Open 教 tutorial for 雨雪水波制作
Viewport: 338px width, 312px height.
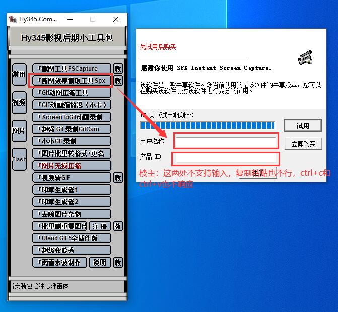tap(118, 263)
